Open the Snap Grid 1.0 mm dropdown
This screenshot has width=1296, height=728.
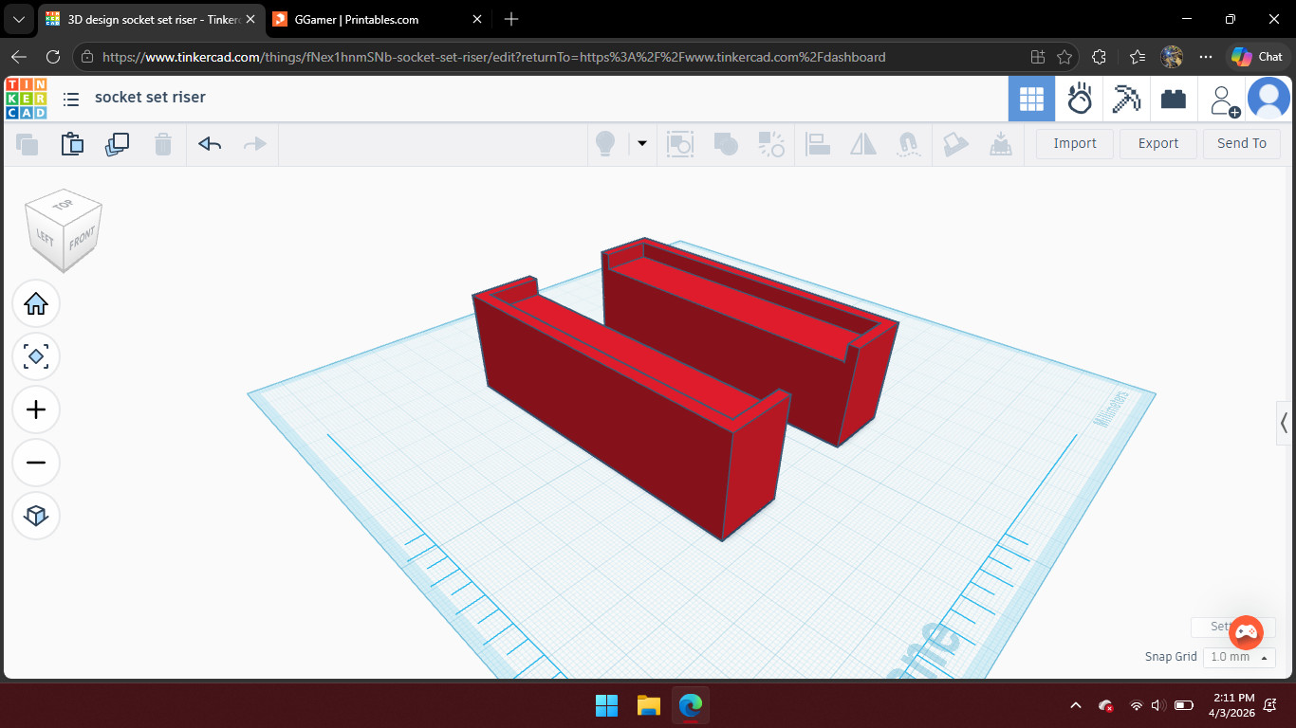[1239, 656]
